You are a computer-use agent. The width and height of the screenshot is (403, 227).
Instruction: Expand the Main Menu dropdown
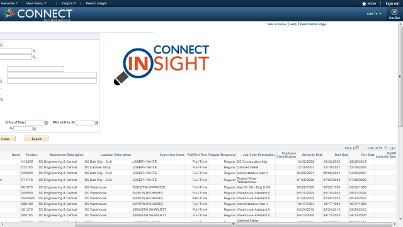37,3
